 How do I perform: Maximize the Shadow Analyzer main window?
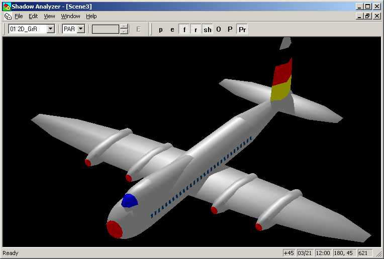click(x=367, y=7)
